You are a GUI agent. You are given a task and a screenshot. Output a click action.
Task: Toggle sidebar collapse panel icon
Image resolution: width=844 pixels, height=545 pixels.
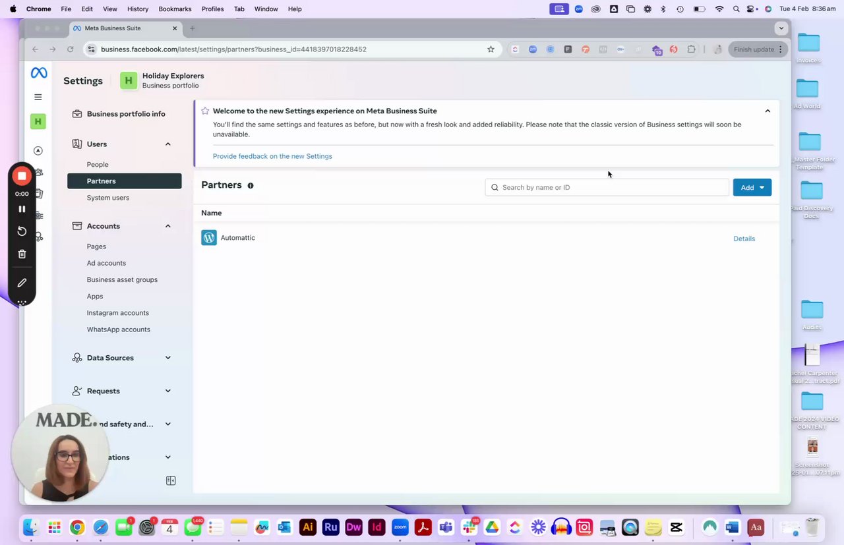(171, 480)
